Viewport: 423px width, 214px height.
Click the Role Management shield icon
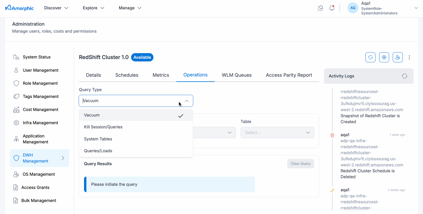tap(16, 83)
